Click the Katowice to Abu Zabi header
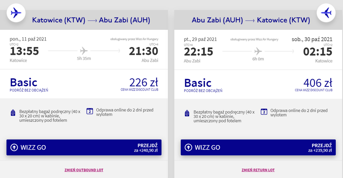The image size is (343, 178). tap(91, 20)
